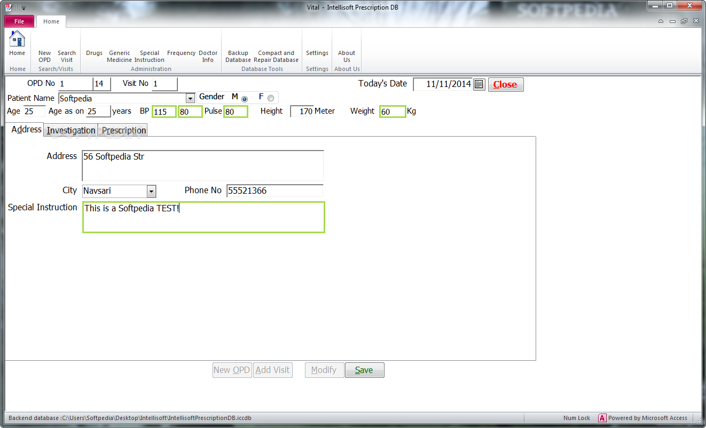Click the Access app icon in title bar

[x=8, y=7]
